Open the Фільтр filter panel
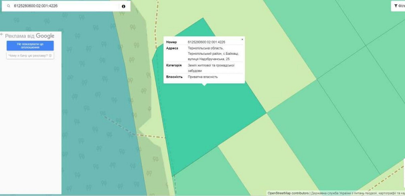The image size is (405, 196). [x=397, y=6]
